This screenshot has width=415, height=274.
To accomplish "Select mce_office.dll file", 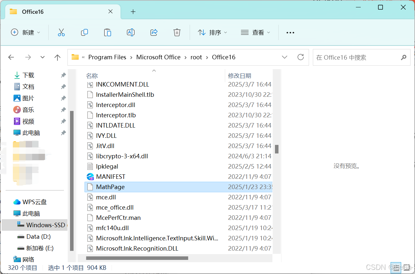I will pyautogui.click(x=115, y=207).
